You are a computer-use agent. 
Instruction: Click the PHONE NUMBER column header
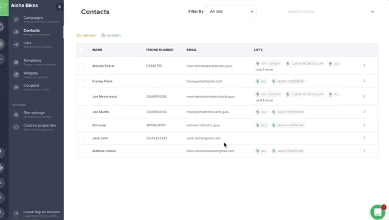click(160, 50)
